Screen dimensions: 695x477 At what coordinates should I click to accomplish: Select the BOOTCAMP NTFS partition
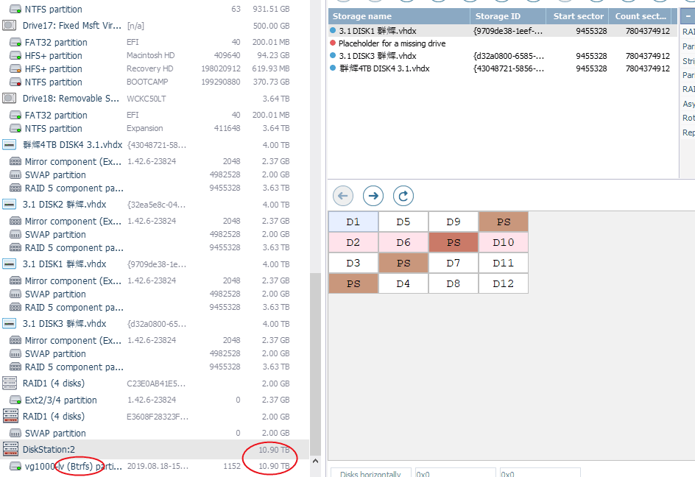53,82
